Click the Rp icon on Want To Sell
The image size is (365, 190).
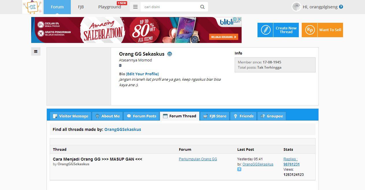(310, 30)
